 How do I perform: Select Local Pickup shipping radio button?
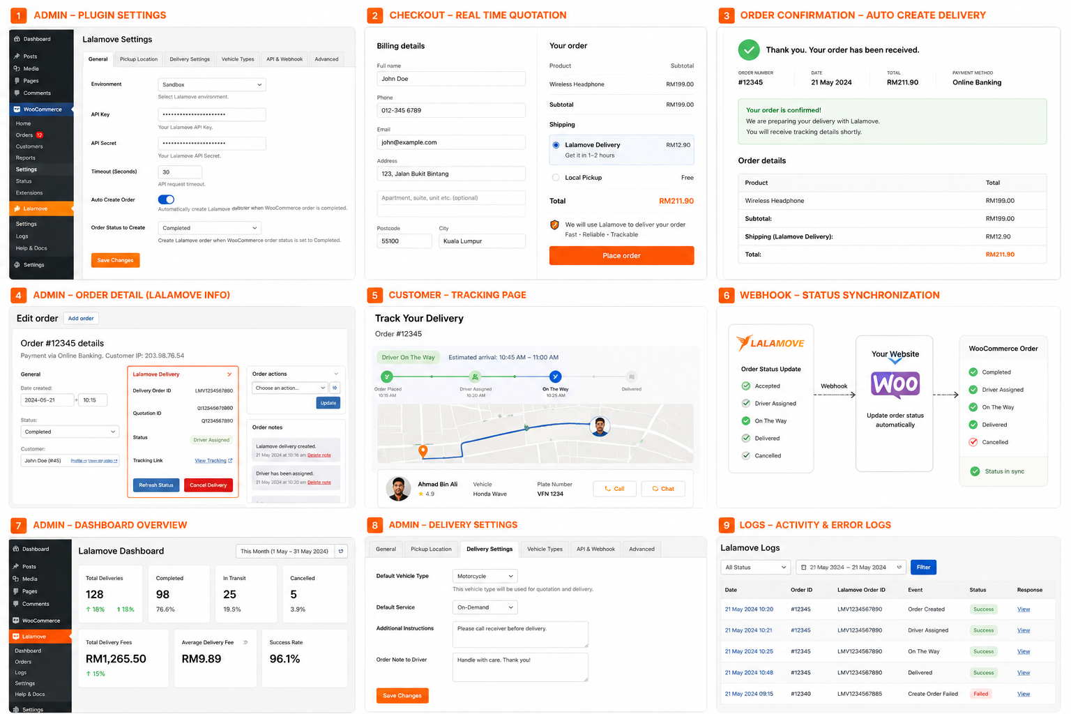point(556,178)
